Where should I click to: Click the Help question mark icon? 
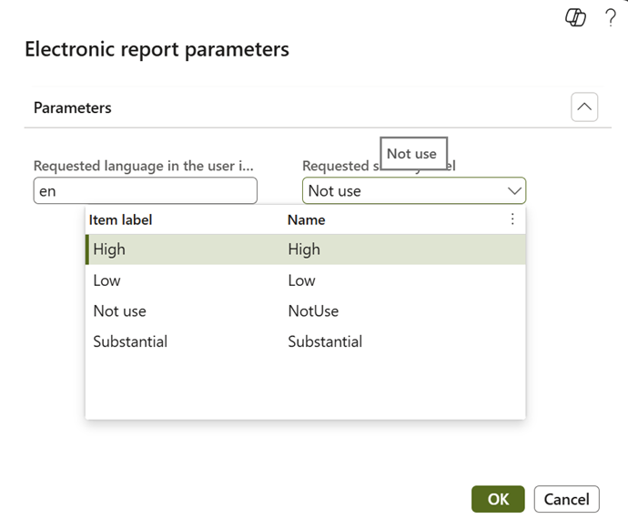coord(610,18)
